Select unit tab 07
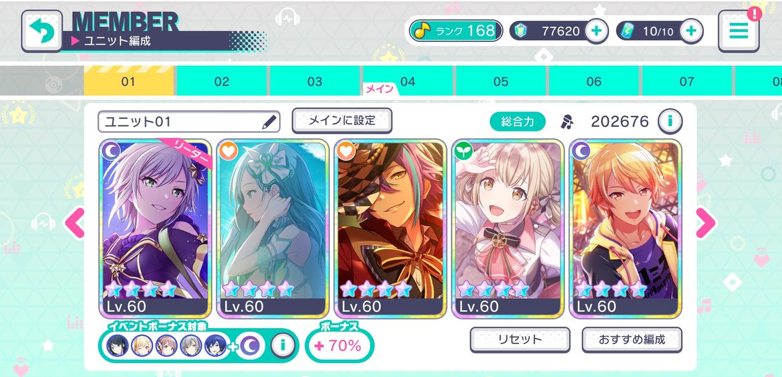The height and width of the screenshot is (377, 782). click(x=686, y=81)
